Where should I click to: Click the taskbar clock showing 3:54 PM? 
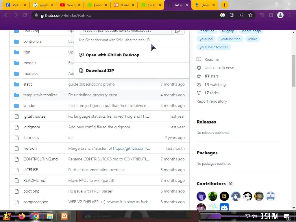[269, 216]
